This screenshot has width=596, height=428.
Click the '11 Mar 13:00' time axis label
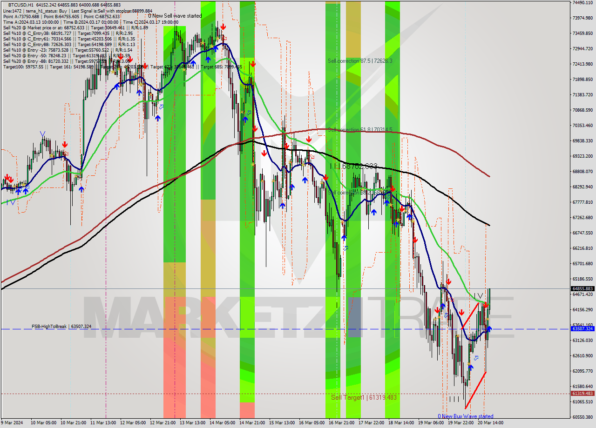[x=104, y=423]
